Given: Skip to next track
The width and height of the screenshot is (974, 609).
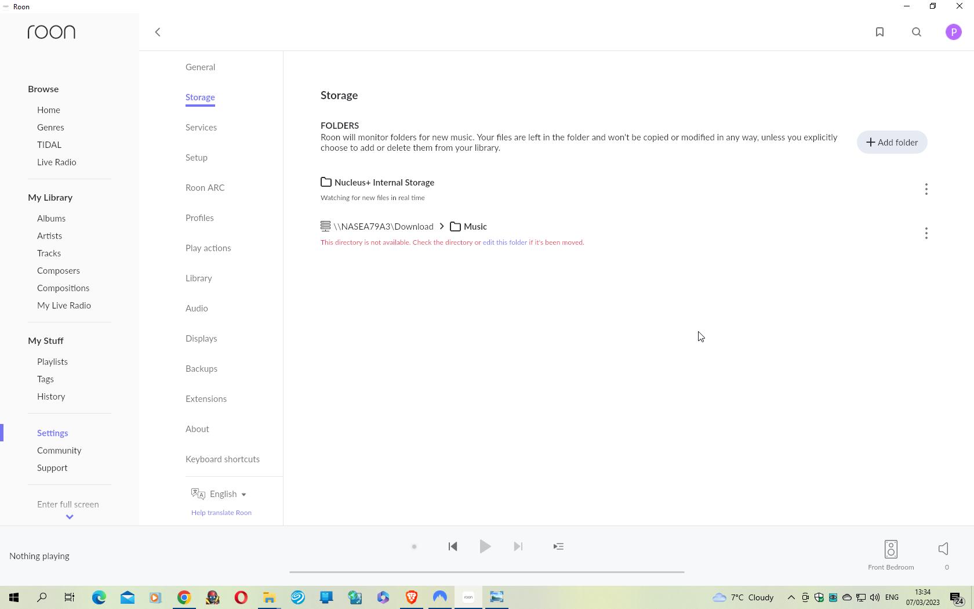Looking at the screenshot, I should pos(518,546).
